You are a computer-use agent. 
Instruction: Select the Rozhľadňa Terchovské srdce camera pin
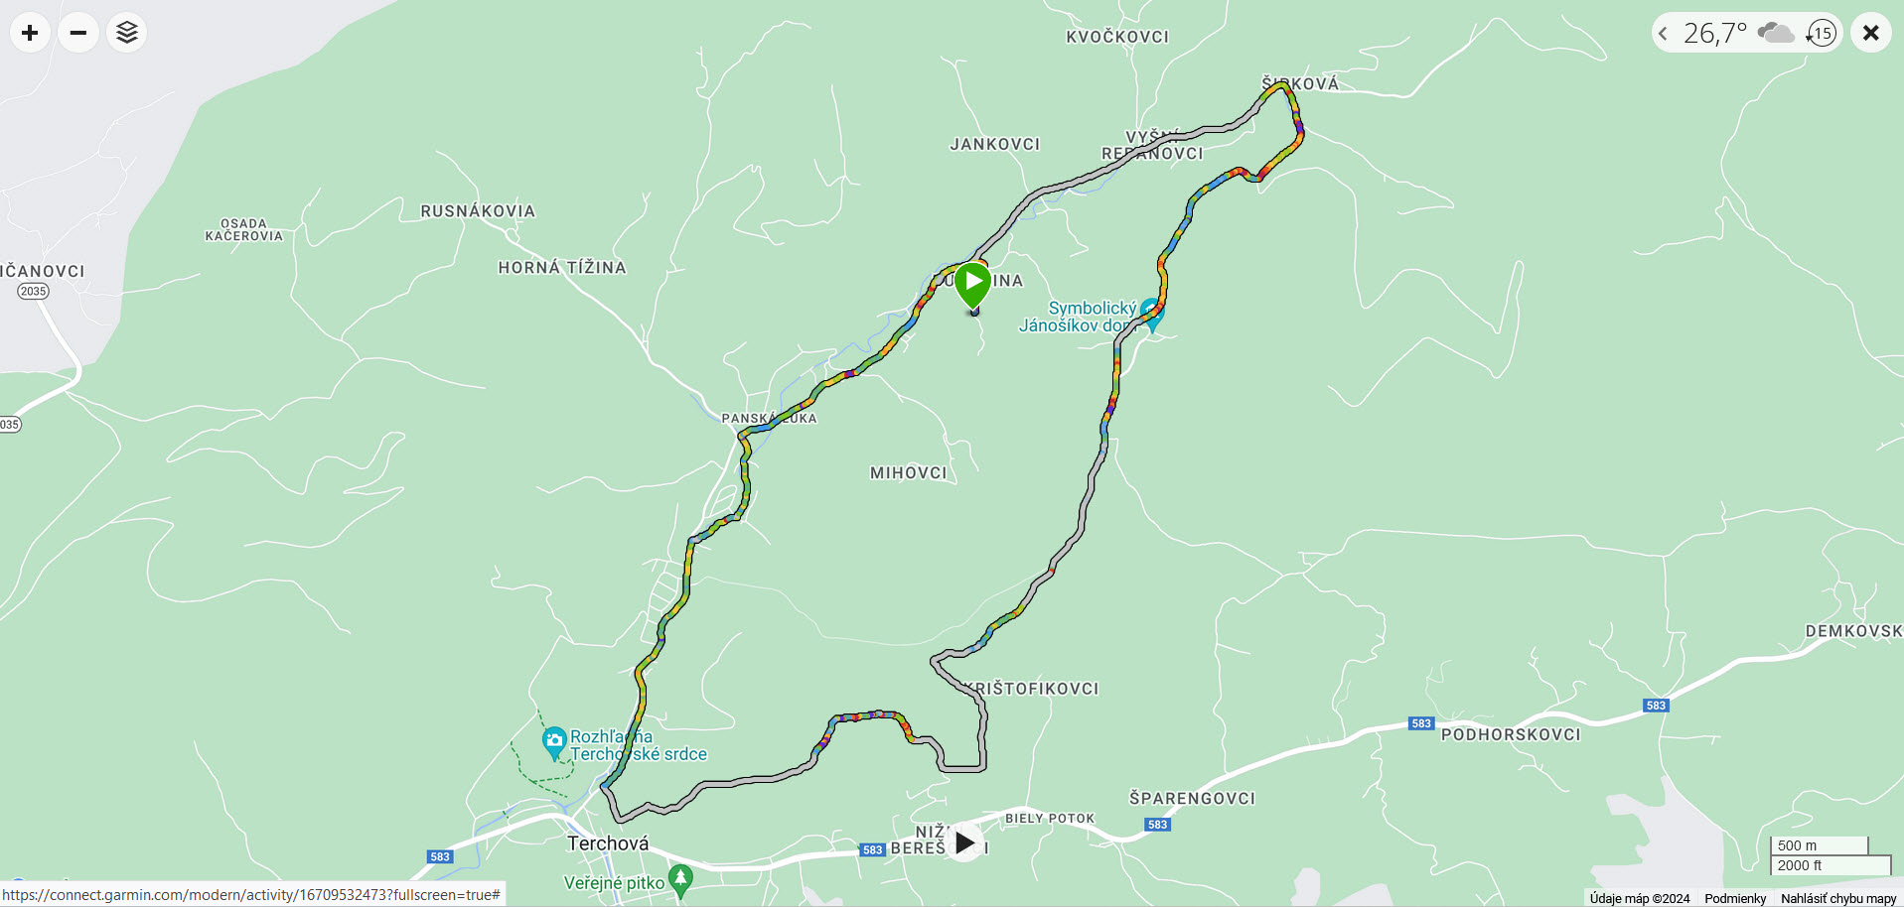554,744
